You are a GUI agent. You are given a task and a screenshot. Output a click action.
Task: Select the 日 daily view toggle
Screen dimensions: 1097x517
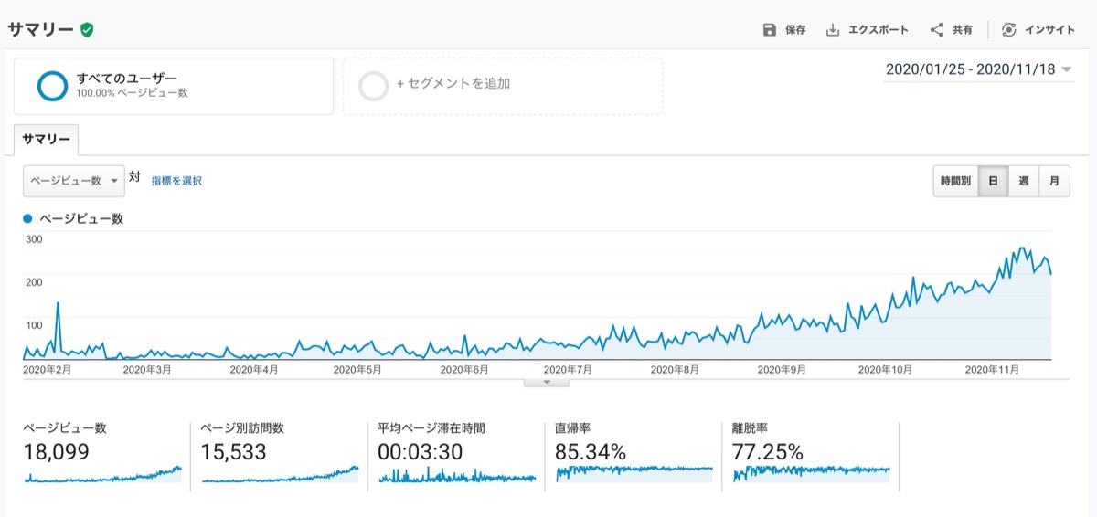pos(993,181)
